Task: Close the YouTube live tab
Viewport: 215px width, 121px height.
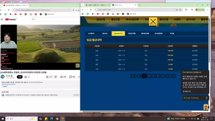Action: 27,5
